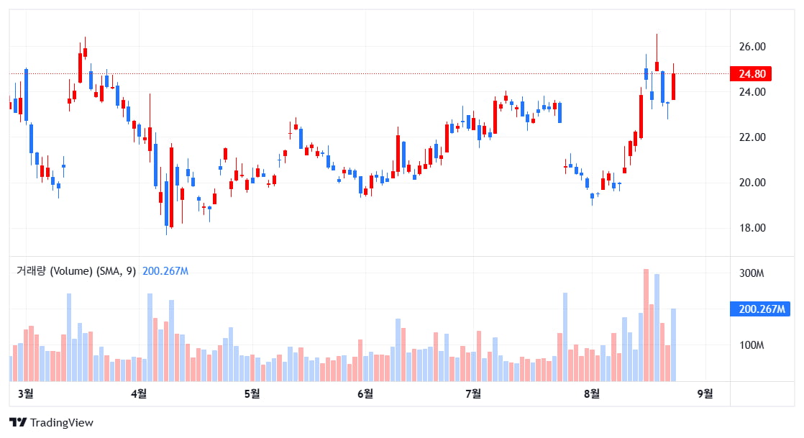Screen dimensions: 804x438
Task: Click the 5월 time axis marker
Action: tap(252, 393)
